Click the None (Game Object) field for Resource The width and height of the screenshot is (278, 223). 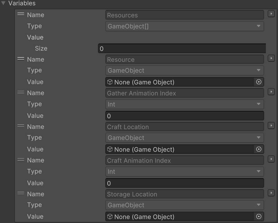(x=180, y=82)
